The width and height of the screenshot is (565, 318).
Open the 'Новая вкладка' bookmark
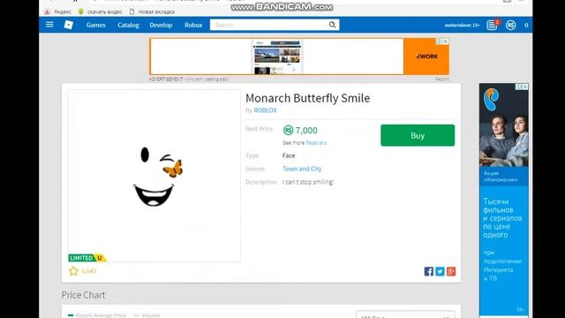(x=152, y=11)
